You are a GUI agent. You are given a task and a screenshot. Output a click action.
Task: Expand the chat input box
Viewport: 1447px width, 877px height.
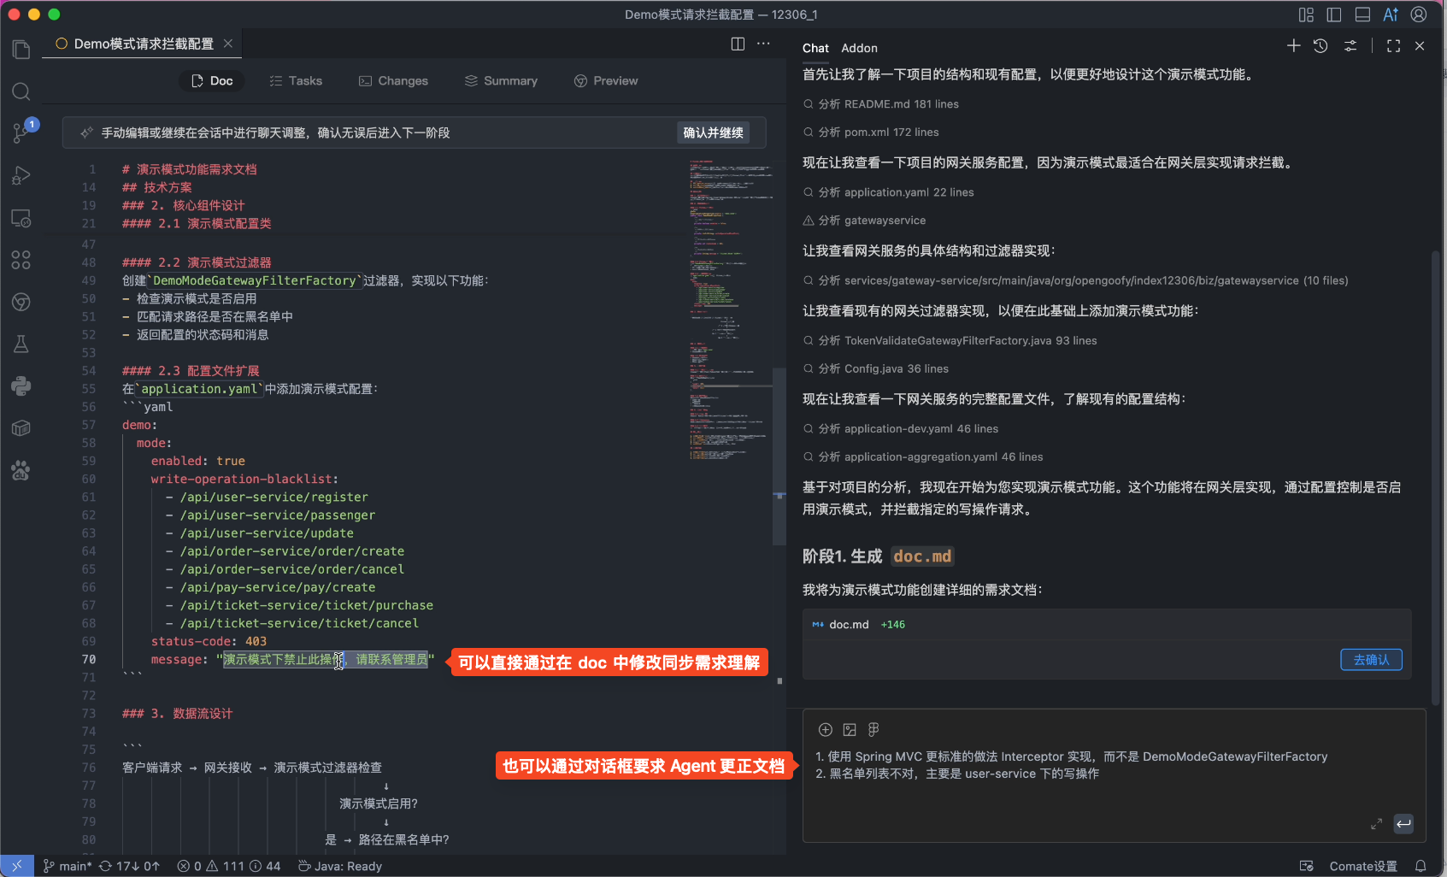pos(1376,824)
